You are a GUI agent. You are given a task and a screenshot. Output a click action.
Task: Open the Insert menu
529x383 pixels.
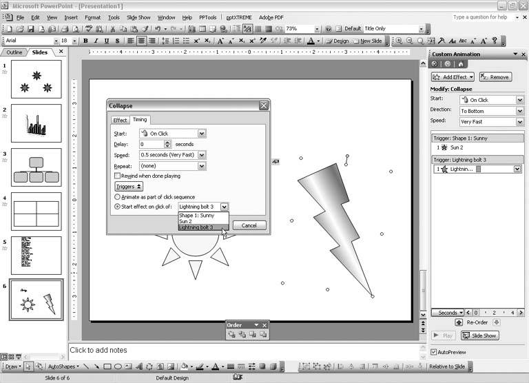tap(71, 17)
